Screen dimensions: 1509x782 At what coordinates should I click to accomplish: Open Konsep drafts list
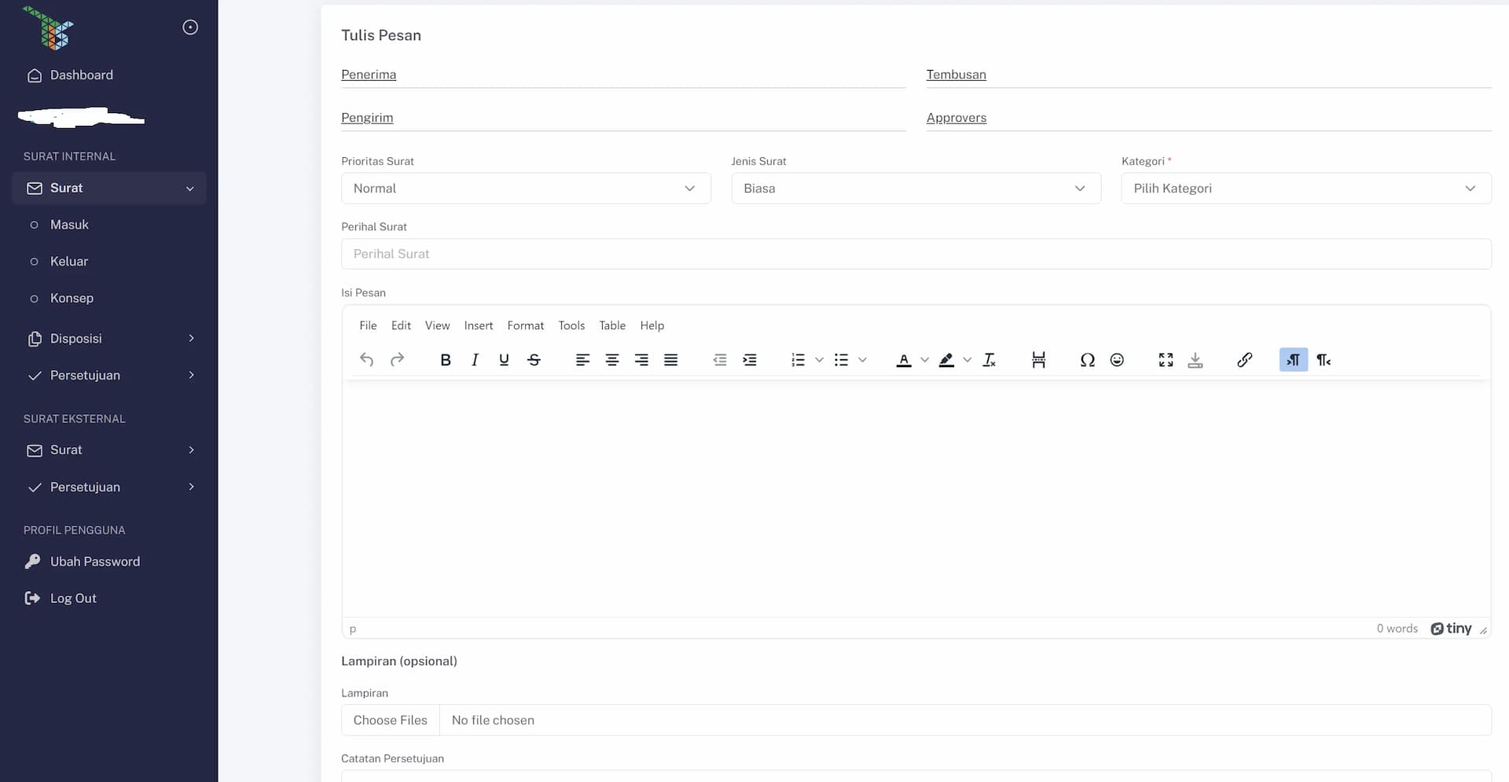click(72, 299)
